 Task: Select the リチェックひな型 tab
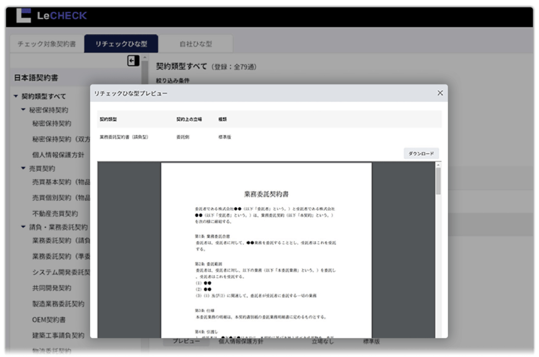pyautogui.click(x=121, y=44)
